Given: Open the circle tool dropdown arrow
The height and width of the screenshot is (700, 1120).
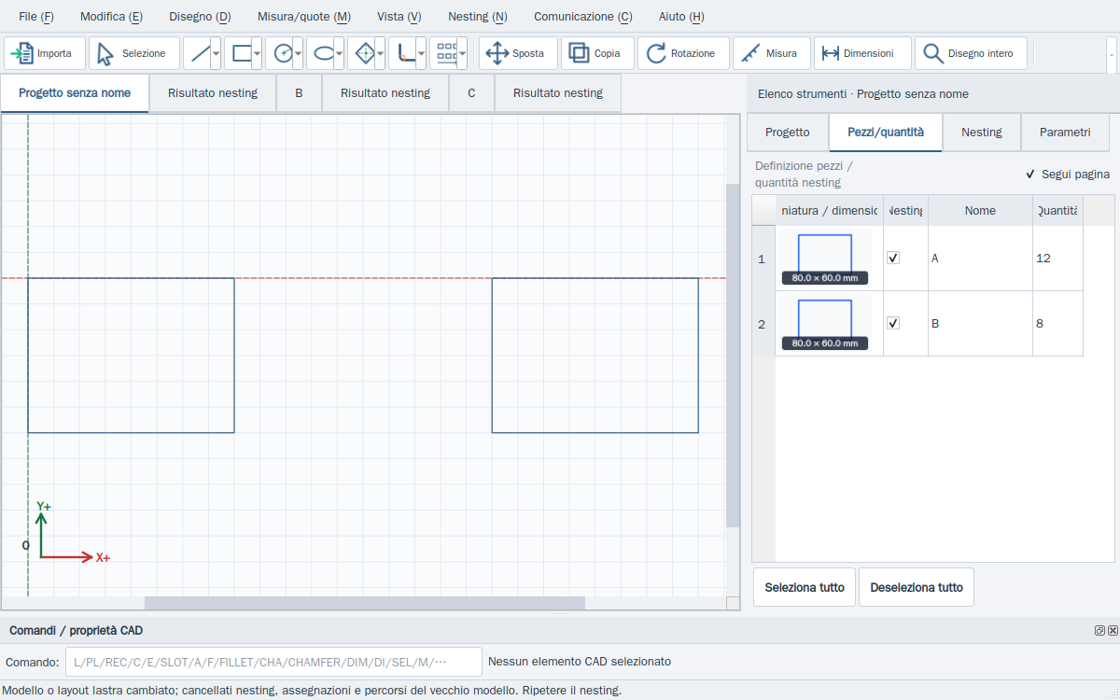Looking at the screenshot, I should pyautogui.click(x=299, y=53).
